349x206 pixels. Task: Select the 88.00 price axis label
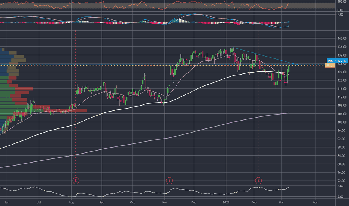[x=342, y=147]
